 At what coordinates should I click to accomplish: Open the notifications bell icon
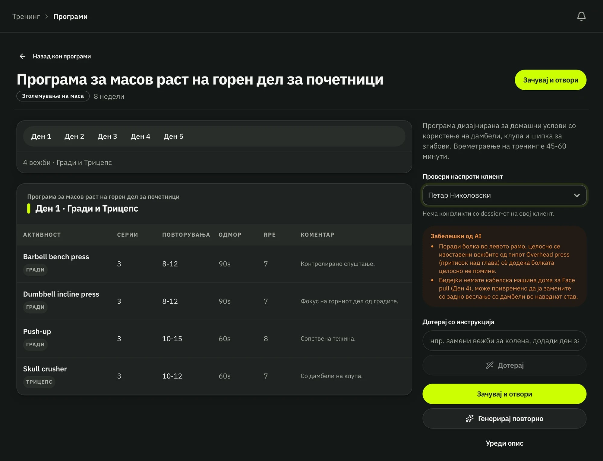[581, 16]
